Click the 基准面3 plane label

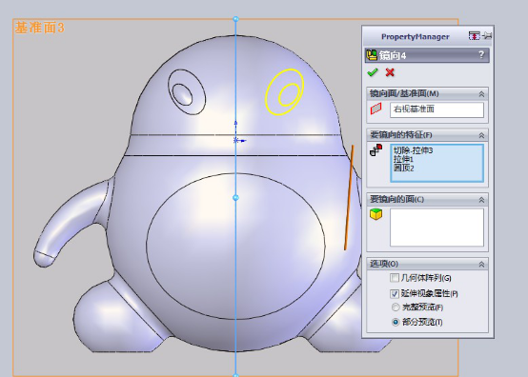pyautogui.click(x=39, y=28)
